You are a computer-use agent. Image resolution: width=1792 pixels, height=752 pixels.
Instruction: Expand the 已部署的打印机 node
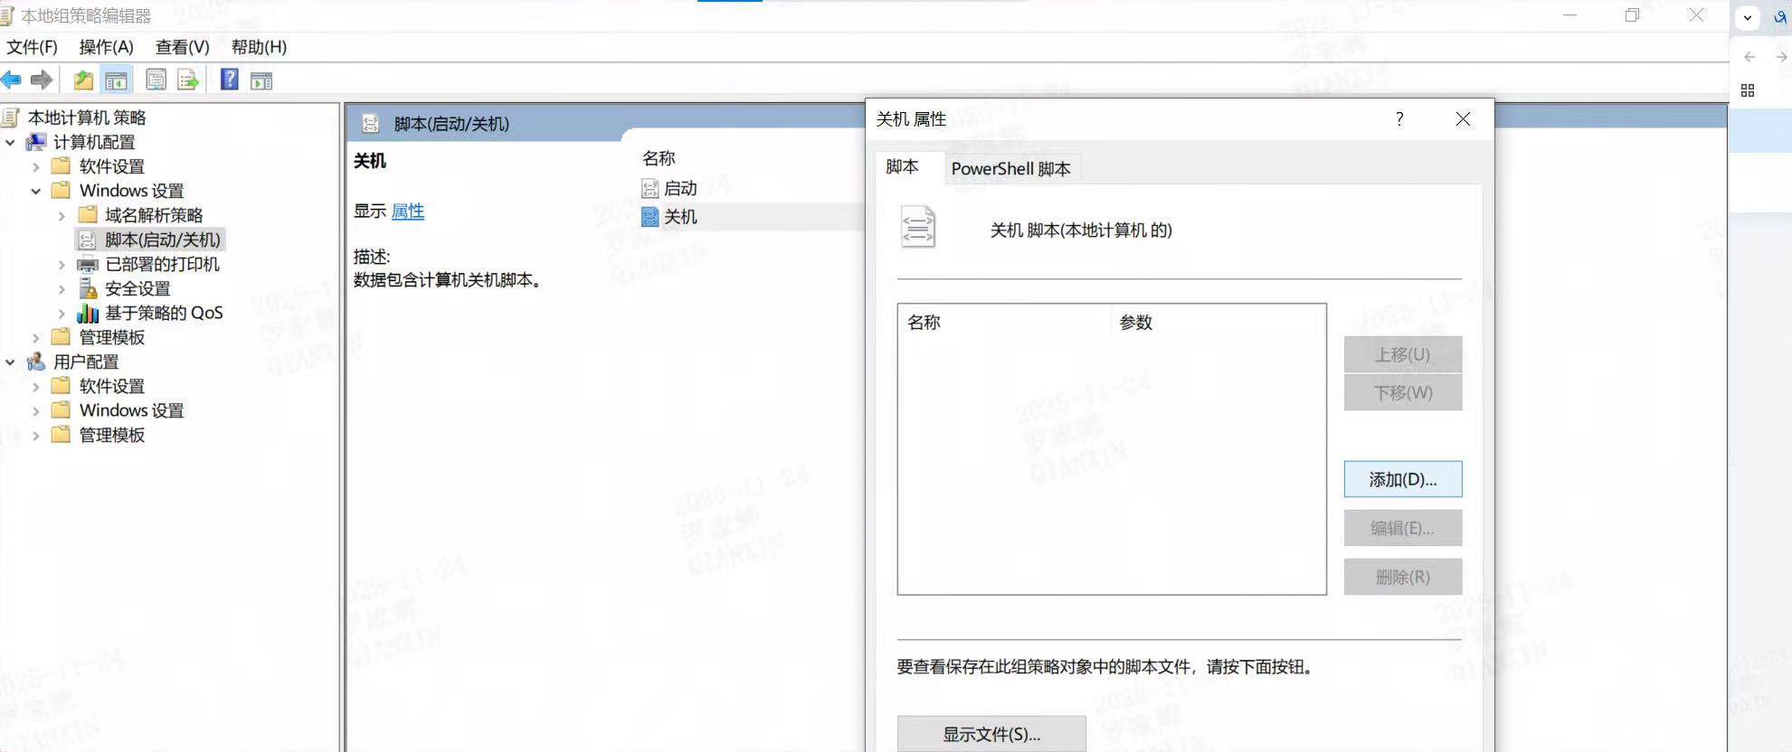click(62, 264)
